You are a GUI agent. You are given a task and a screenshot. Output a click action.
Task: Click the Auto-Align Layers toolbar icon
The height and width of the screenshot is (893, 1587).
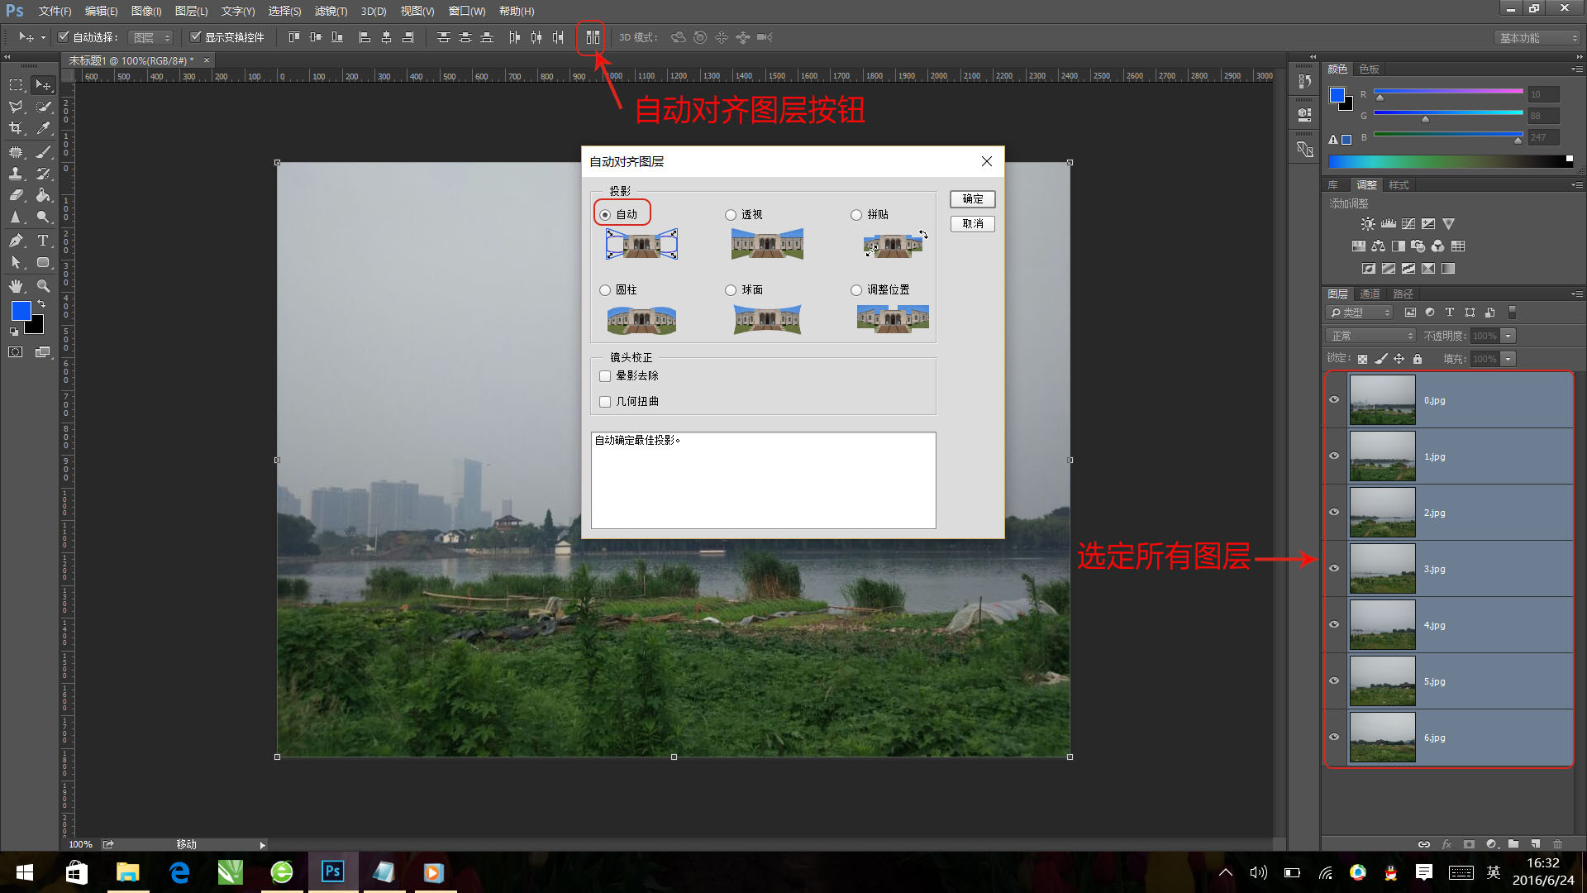tap(592, 37)
